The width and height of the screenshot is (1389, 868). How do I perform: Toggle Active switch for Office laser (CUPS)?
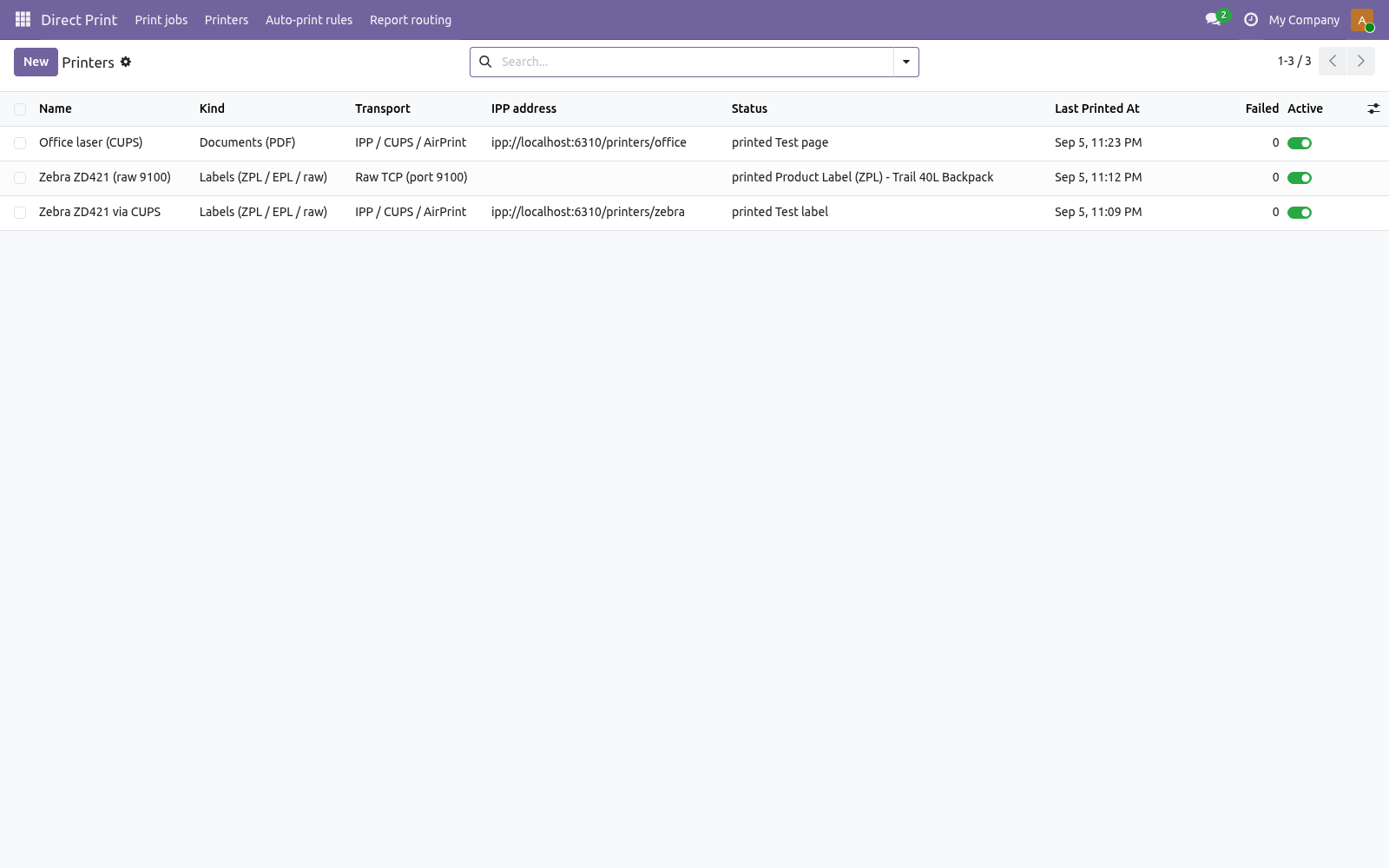1300,143
